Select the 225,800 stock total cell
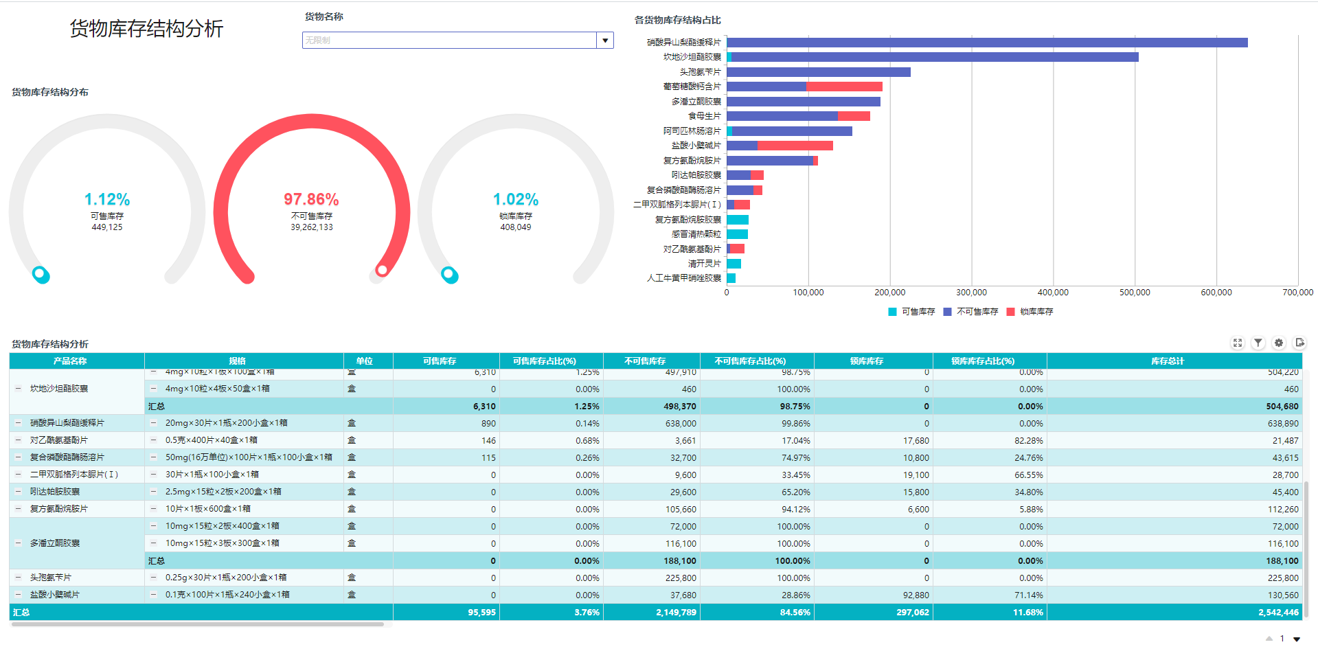This screenshot has width=1318, height=649. [1174, 578]
